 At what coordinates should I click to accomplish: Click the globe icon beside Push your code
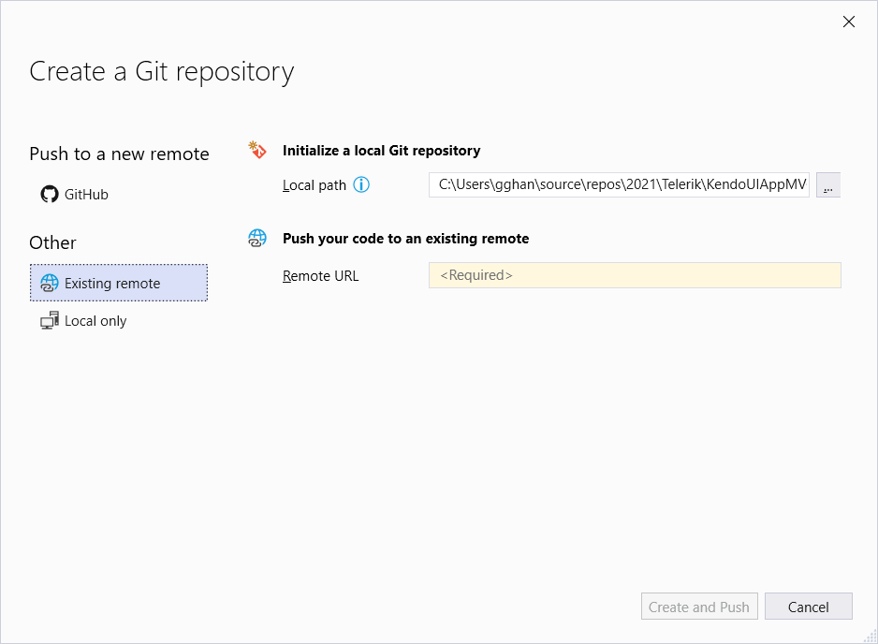256,239
